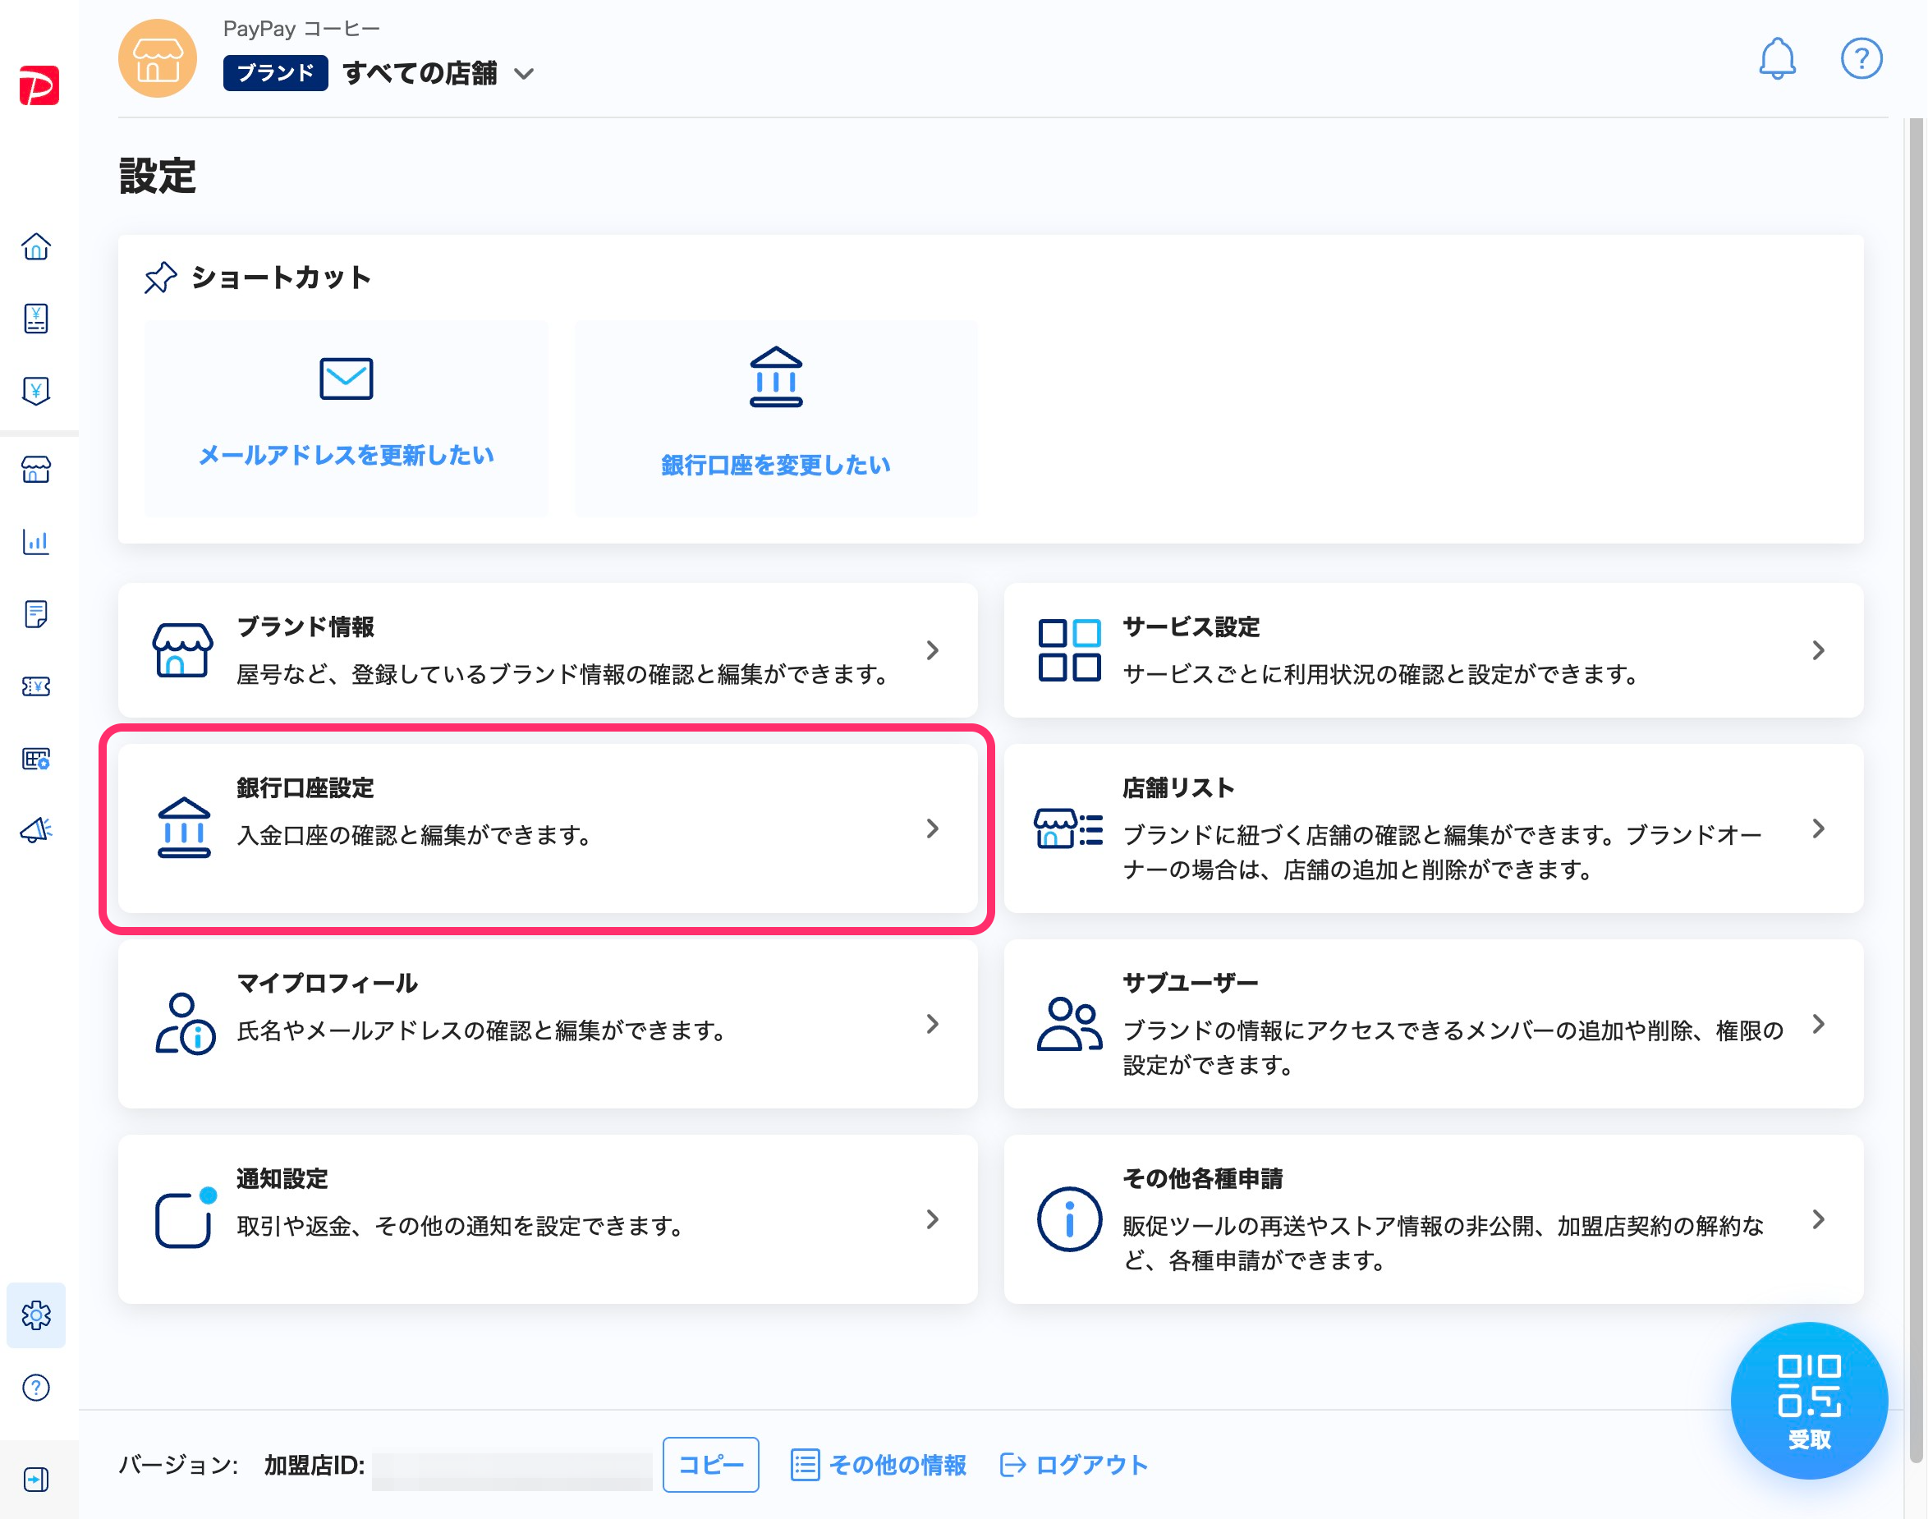Open the すべての店舗 store dropdown
Image resolution: width=1928 pixels, height=1519 pixels.
coord(438,73)
